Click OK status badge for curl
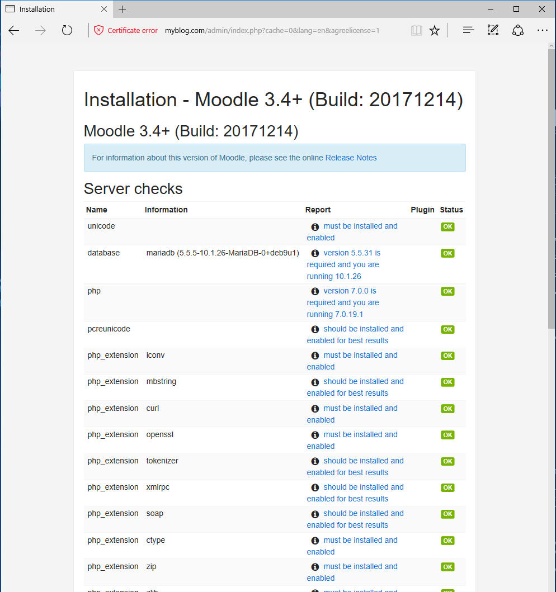 (x=447, y=409)
